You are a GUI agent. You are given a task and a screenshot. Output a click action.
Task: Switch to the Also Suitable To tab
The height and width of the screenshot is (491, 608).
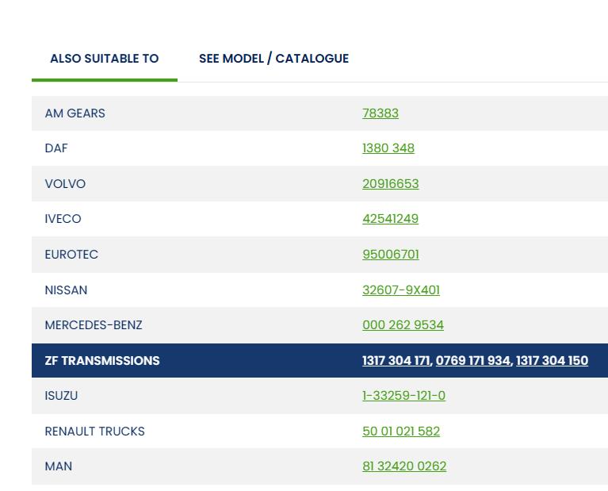point(104,59)
